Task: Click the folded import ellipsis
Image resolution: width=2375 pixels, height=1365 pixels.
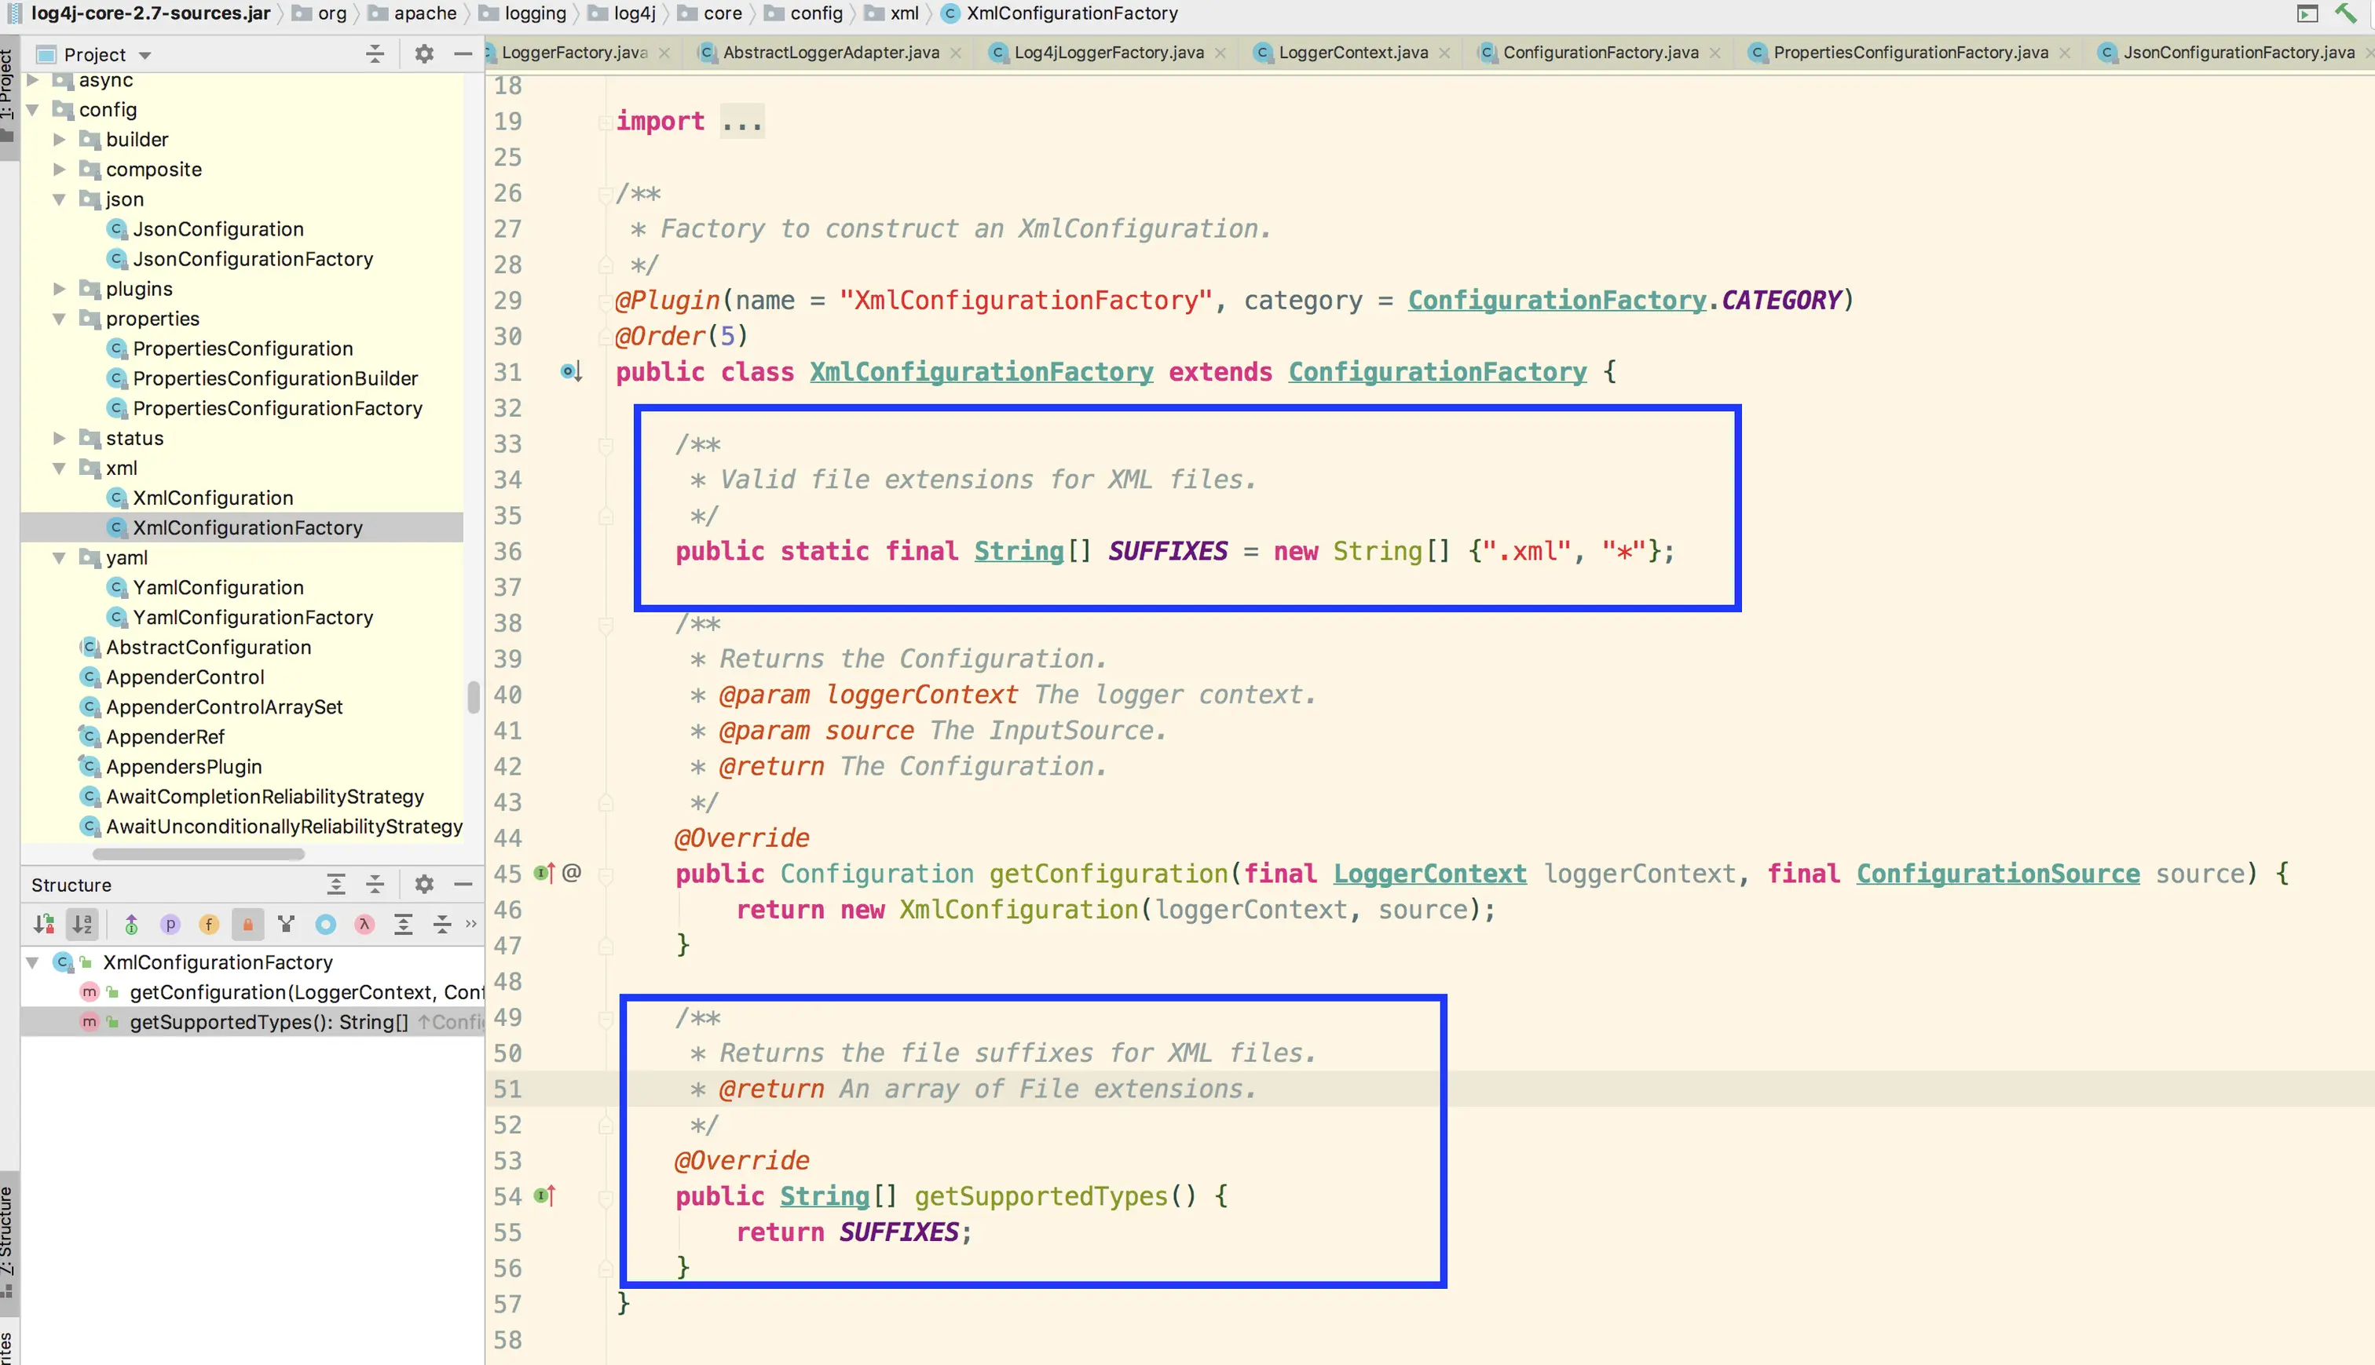Action: click(x=743, y=122)
